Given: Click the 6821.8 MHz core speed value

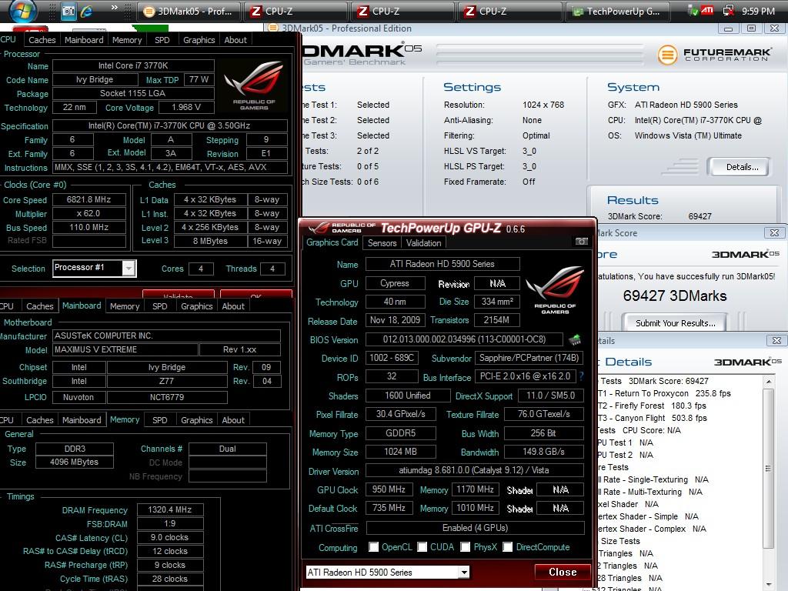Looking at the screenshot, I should point(89,199).
